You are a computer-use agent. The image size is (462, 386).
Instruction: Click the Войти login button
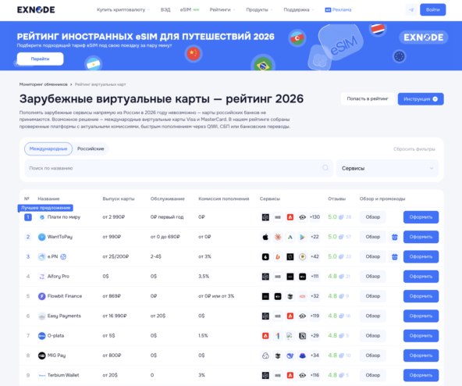(x=433, y=9)
